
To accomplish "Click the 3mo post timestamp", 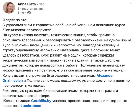I will point(21,13).
